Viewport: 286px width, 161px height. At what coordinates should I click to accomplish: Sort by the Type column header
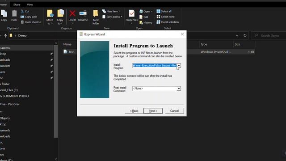(x=204, y=44)
